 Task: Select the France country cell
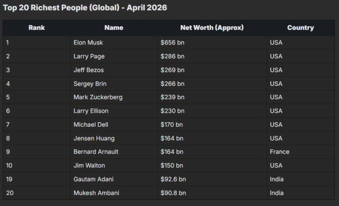301,152
